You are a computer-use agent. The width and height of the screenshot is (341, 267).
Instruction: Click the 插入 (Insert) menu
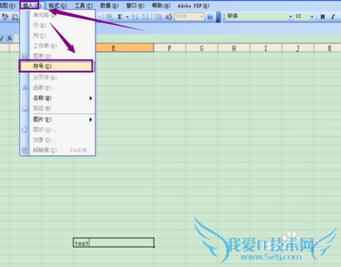click(x=31, y=5)
